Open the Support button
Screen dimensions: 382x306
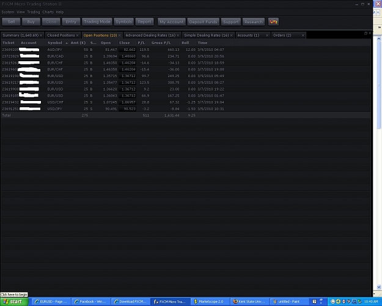coord(230,21)
